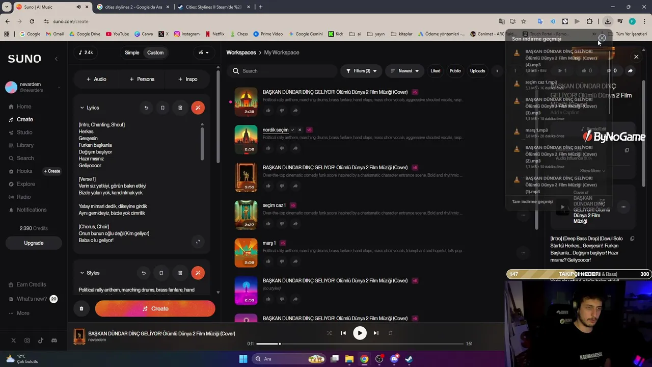Open options menu for the cover song card
Image resolution: width=652 pixels, height=367 pixels.
click(623, 206)
